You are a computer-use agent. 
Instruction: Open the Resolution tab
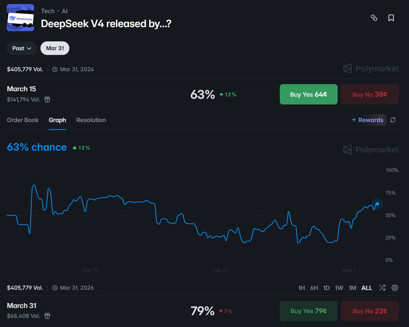91,120
